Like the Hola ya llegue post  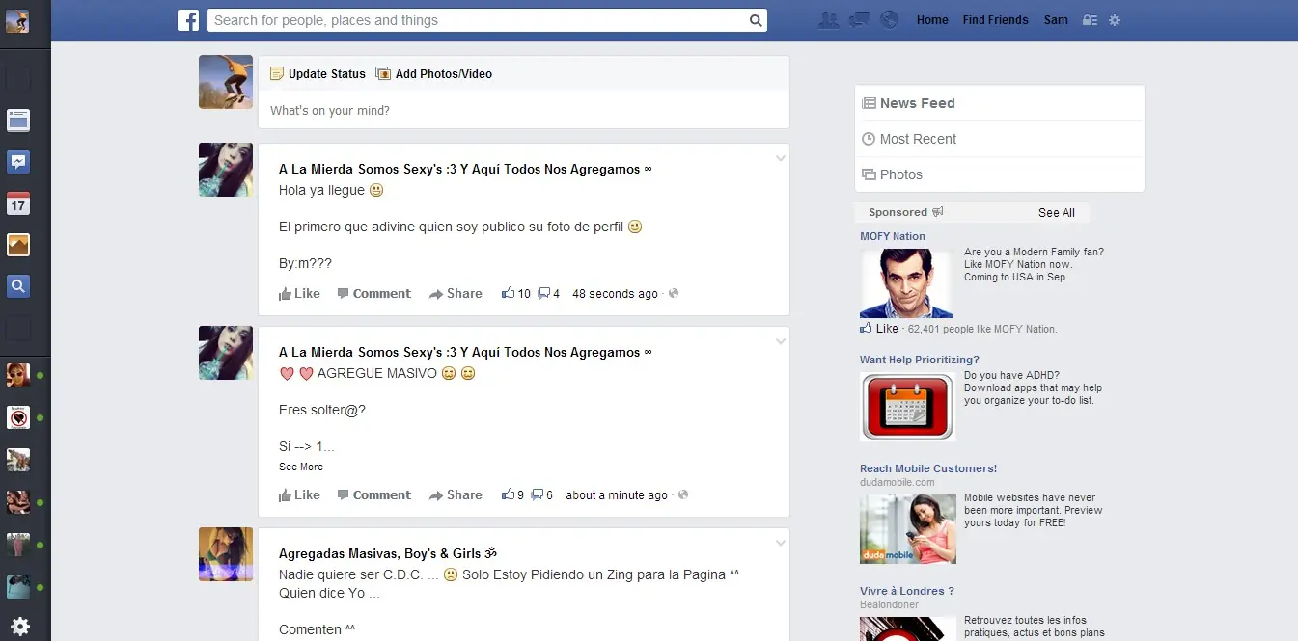[299, 294]
